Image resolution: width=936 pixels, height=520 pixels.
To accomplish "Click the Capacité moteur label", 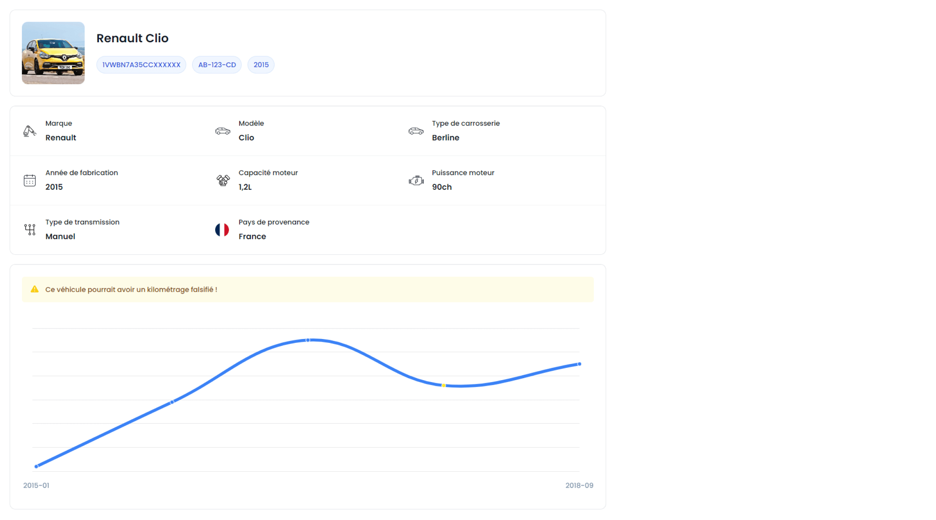I will (x=268, y=173).
